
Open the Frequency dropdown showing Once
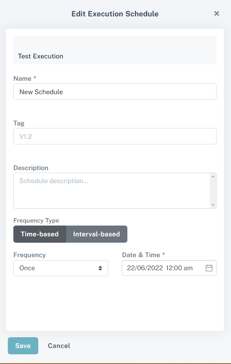tap(61, 268)
